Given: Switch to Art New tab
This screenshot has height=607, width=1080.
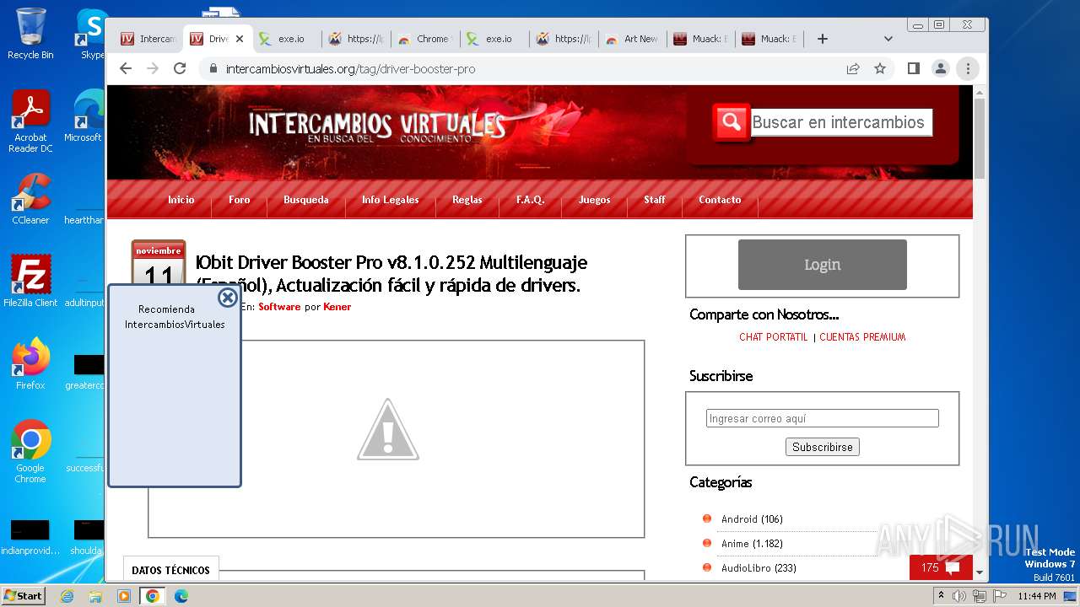Looking at the screenshot, I should pyautogui.click(x=633, y=39).
